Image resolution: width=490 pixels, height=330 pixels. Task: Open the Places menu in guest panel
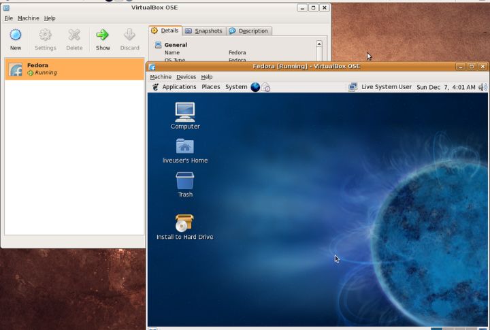click(x=210, y=87)
